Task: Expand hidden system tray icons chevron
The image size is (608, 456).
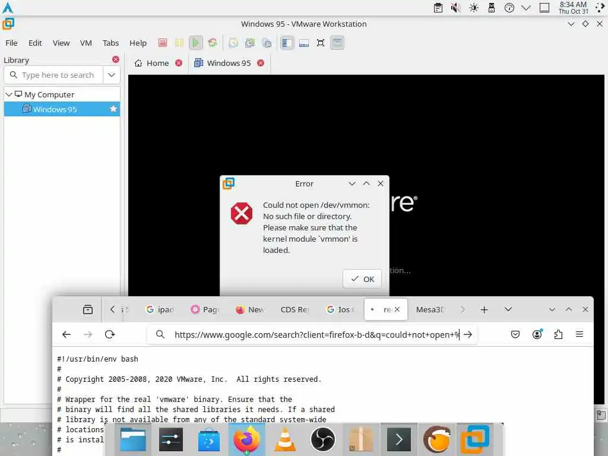Action: click(x=526, y=8)
